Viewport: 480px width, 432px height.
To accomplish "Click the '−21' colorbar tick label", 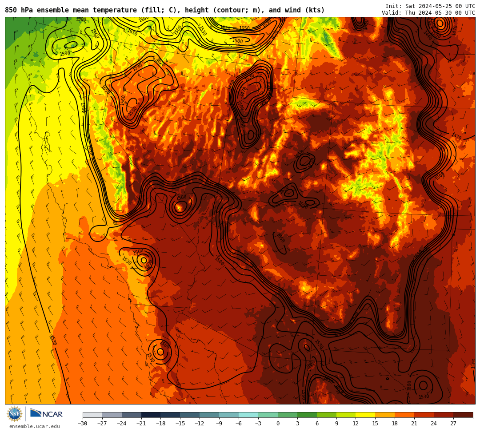I will pos(141,424).
